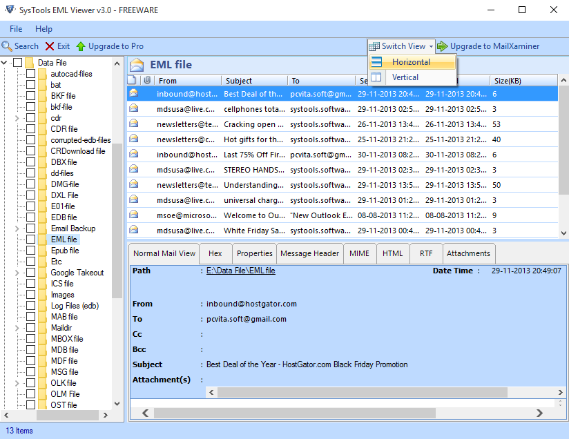
Task: Switch to the Hex tab
Action: coord(215,253)
